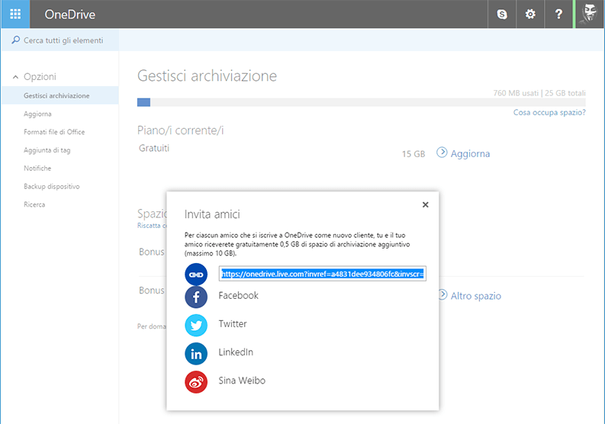Image resolution: width=605 pixels, height=424 pixels.
Task: Click the OneDrive title in header
Action: [70, 14]
